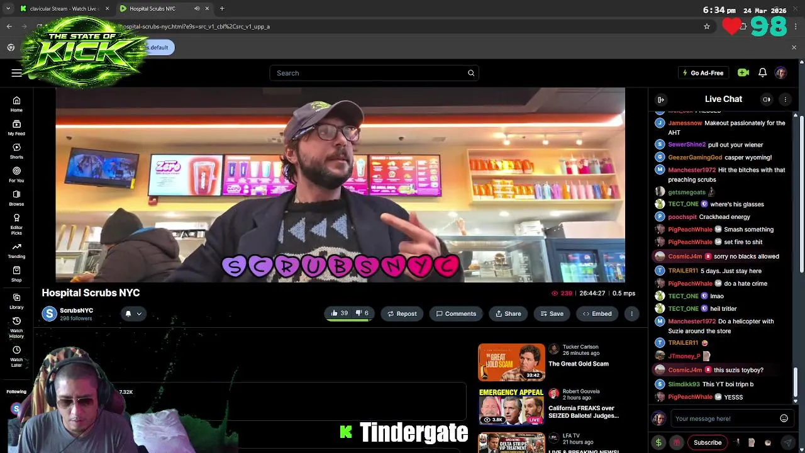This screenshot has width=805, height=453.
Task: Open the browser three-dot menu
Action: tap(796, 26)
